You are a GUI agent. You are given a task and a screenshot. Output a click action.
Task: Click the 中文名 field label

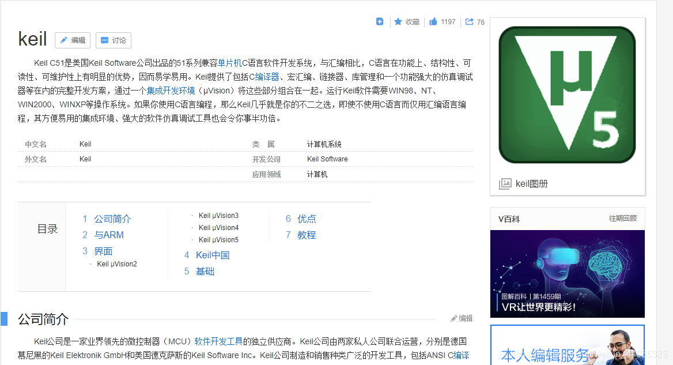pyautogui.click(x=36, y=144)
